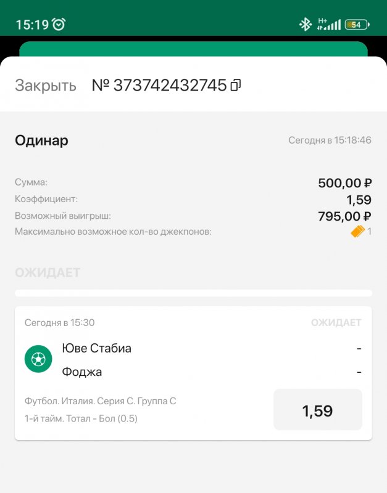Tap the bet status progress bar

[x=193, y=293]
